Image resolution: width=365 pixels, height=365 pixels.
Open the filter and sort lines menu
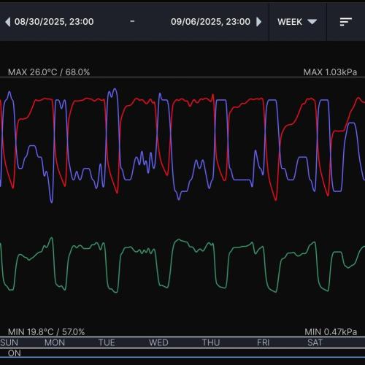point(346,22)
